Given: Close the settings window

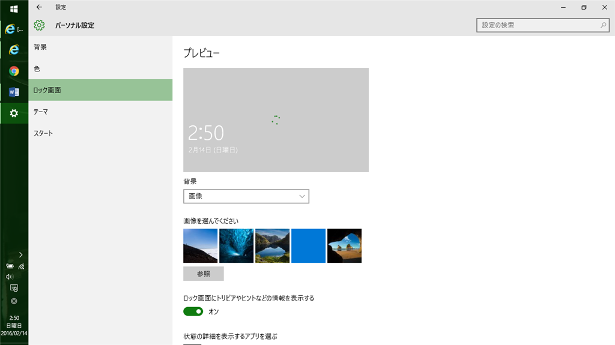Looking at the screenshot, I should [604, 7].
